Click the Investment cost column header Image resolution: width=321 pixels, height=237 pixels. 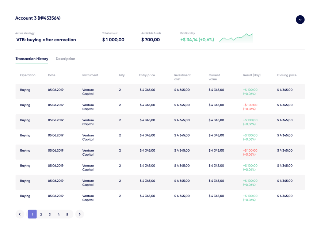(x=182, y=77)
